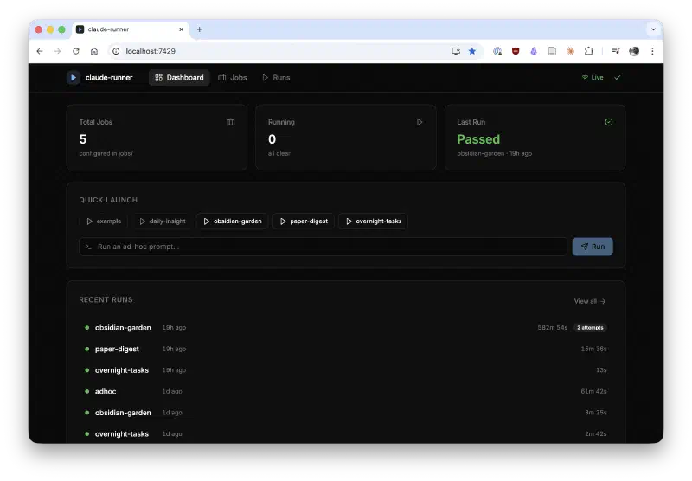Click the Passed status text
The height and width of the screenshot is (481, 692).
478,139
